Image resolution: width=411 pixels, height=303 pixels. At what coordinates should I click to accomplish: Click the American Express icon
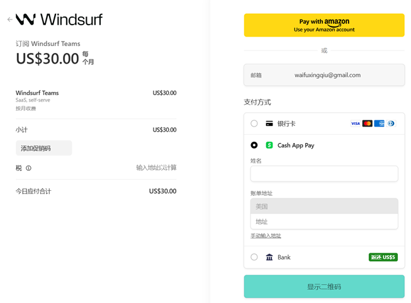point(379,123)
